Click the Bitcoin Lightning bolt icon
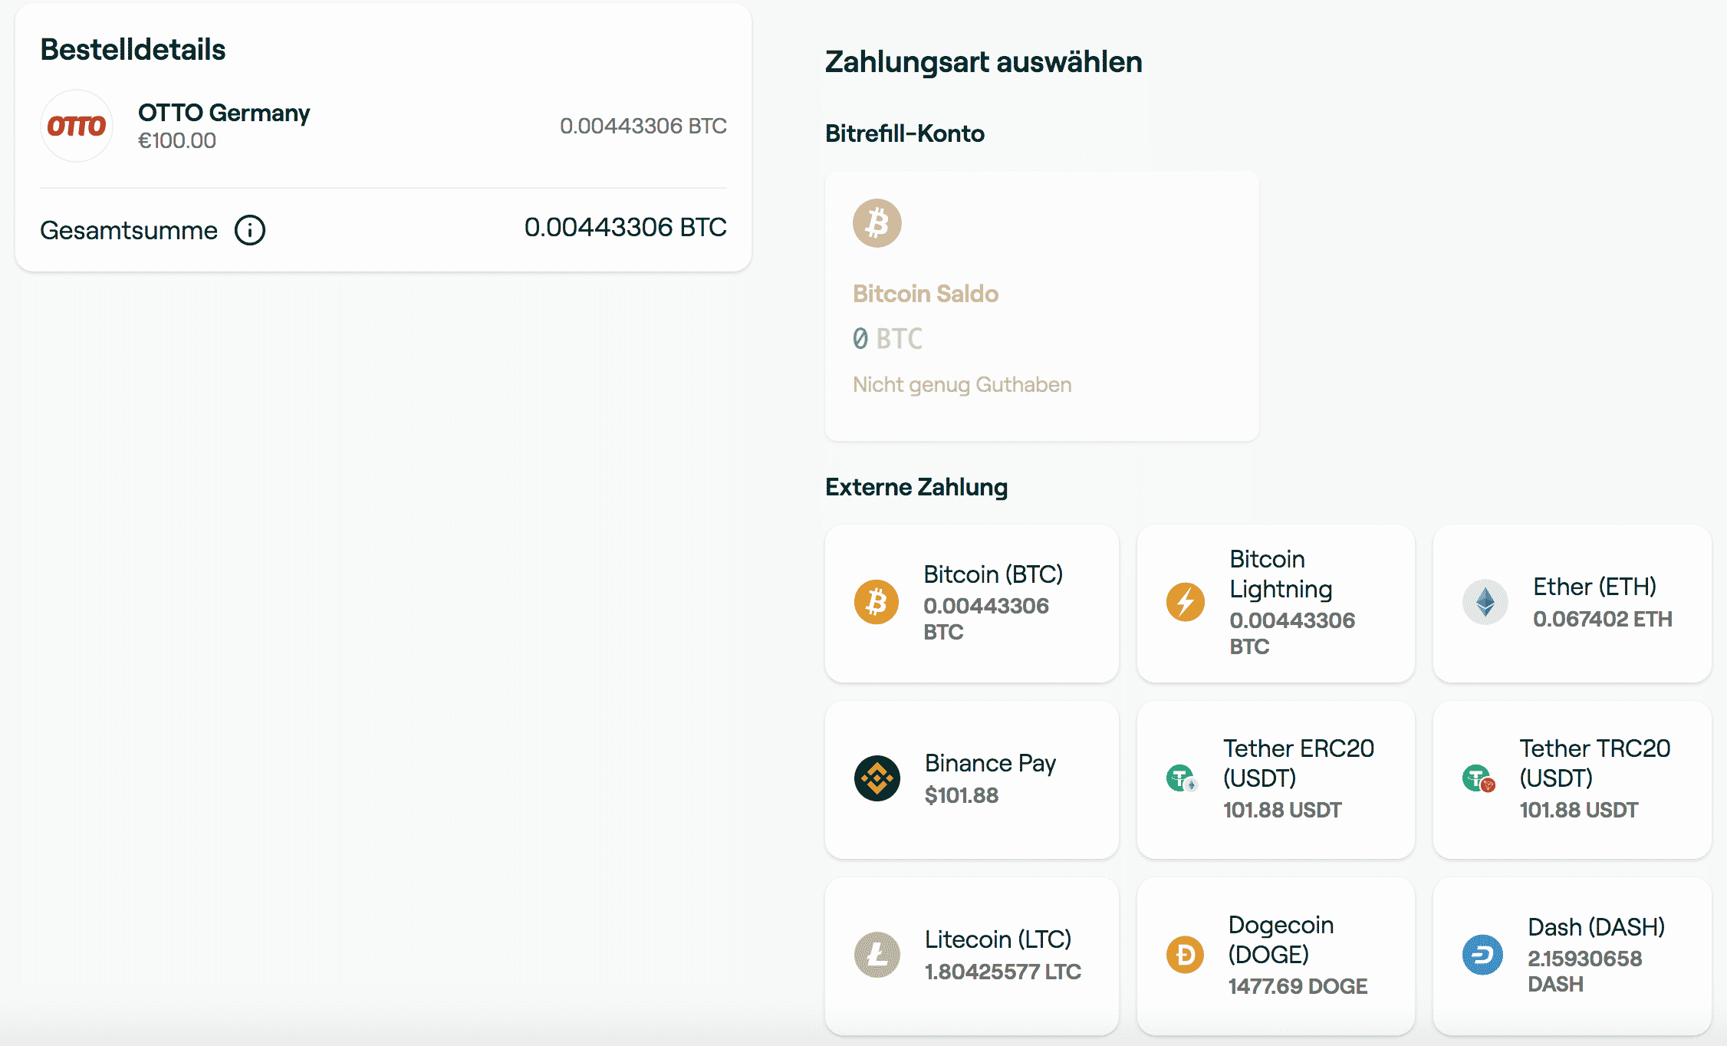The image size is (1727, 1046). click(x=1185, y=602)
